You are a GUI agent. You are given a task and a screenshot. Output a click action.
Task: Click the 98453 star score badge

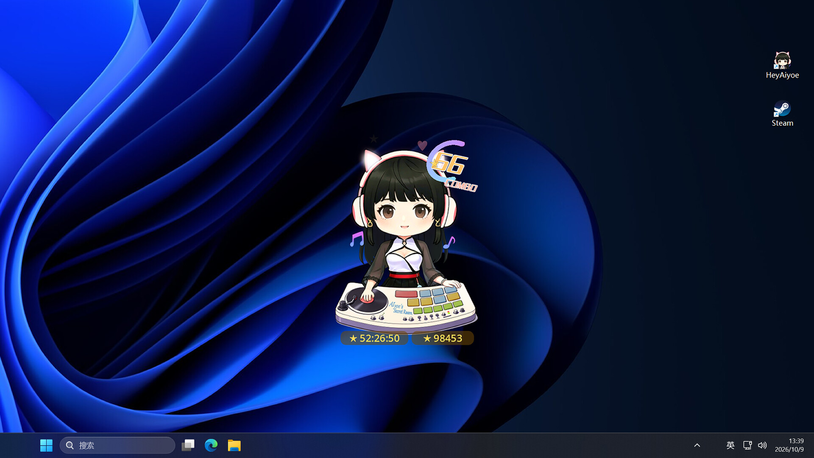pos(443,338)
